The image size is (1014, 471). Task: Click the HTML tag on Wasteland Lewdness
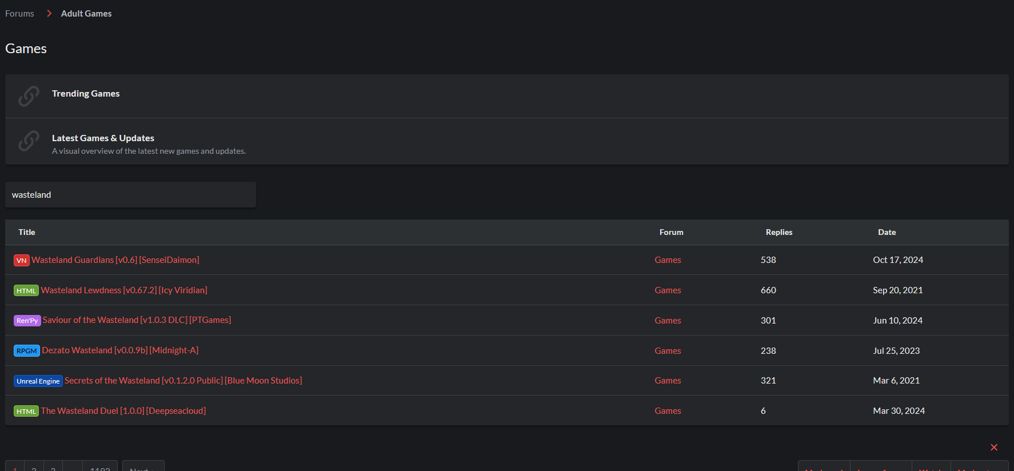[26, 290]
